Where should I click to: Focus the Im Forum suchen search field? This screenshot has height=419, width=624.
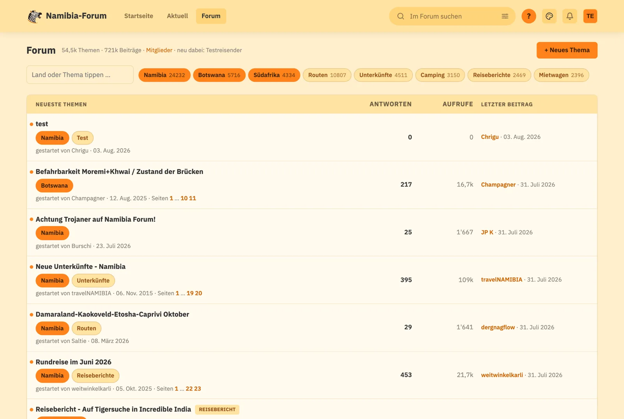click(x=452, y=16)
